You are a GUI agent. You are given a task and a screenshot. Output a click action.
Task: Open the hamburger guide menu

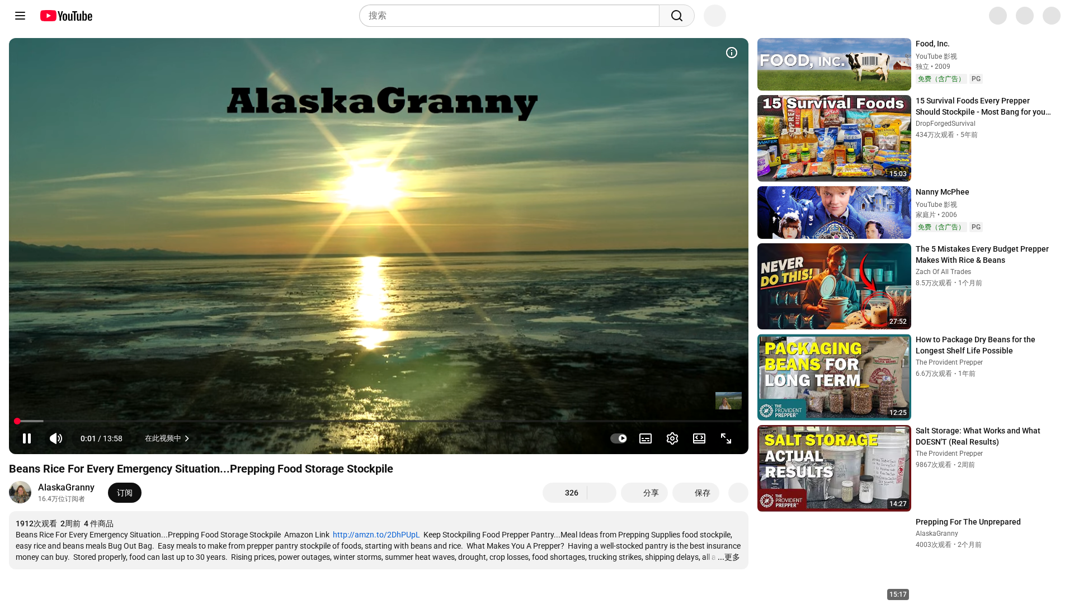(x=20, y=16)
